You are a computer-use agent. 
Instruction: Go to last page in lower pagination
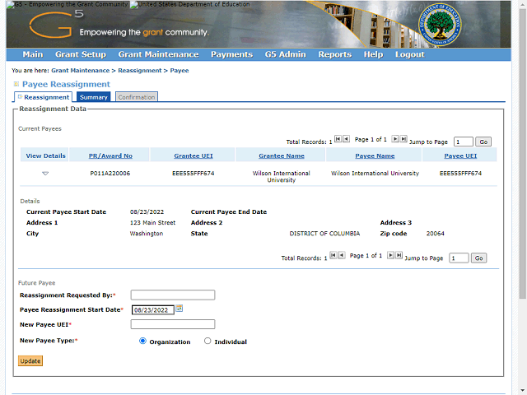[x=399, y=255]
